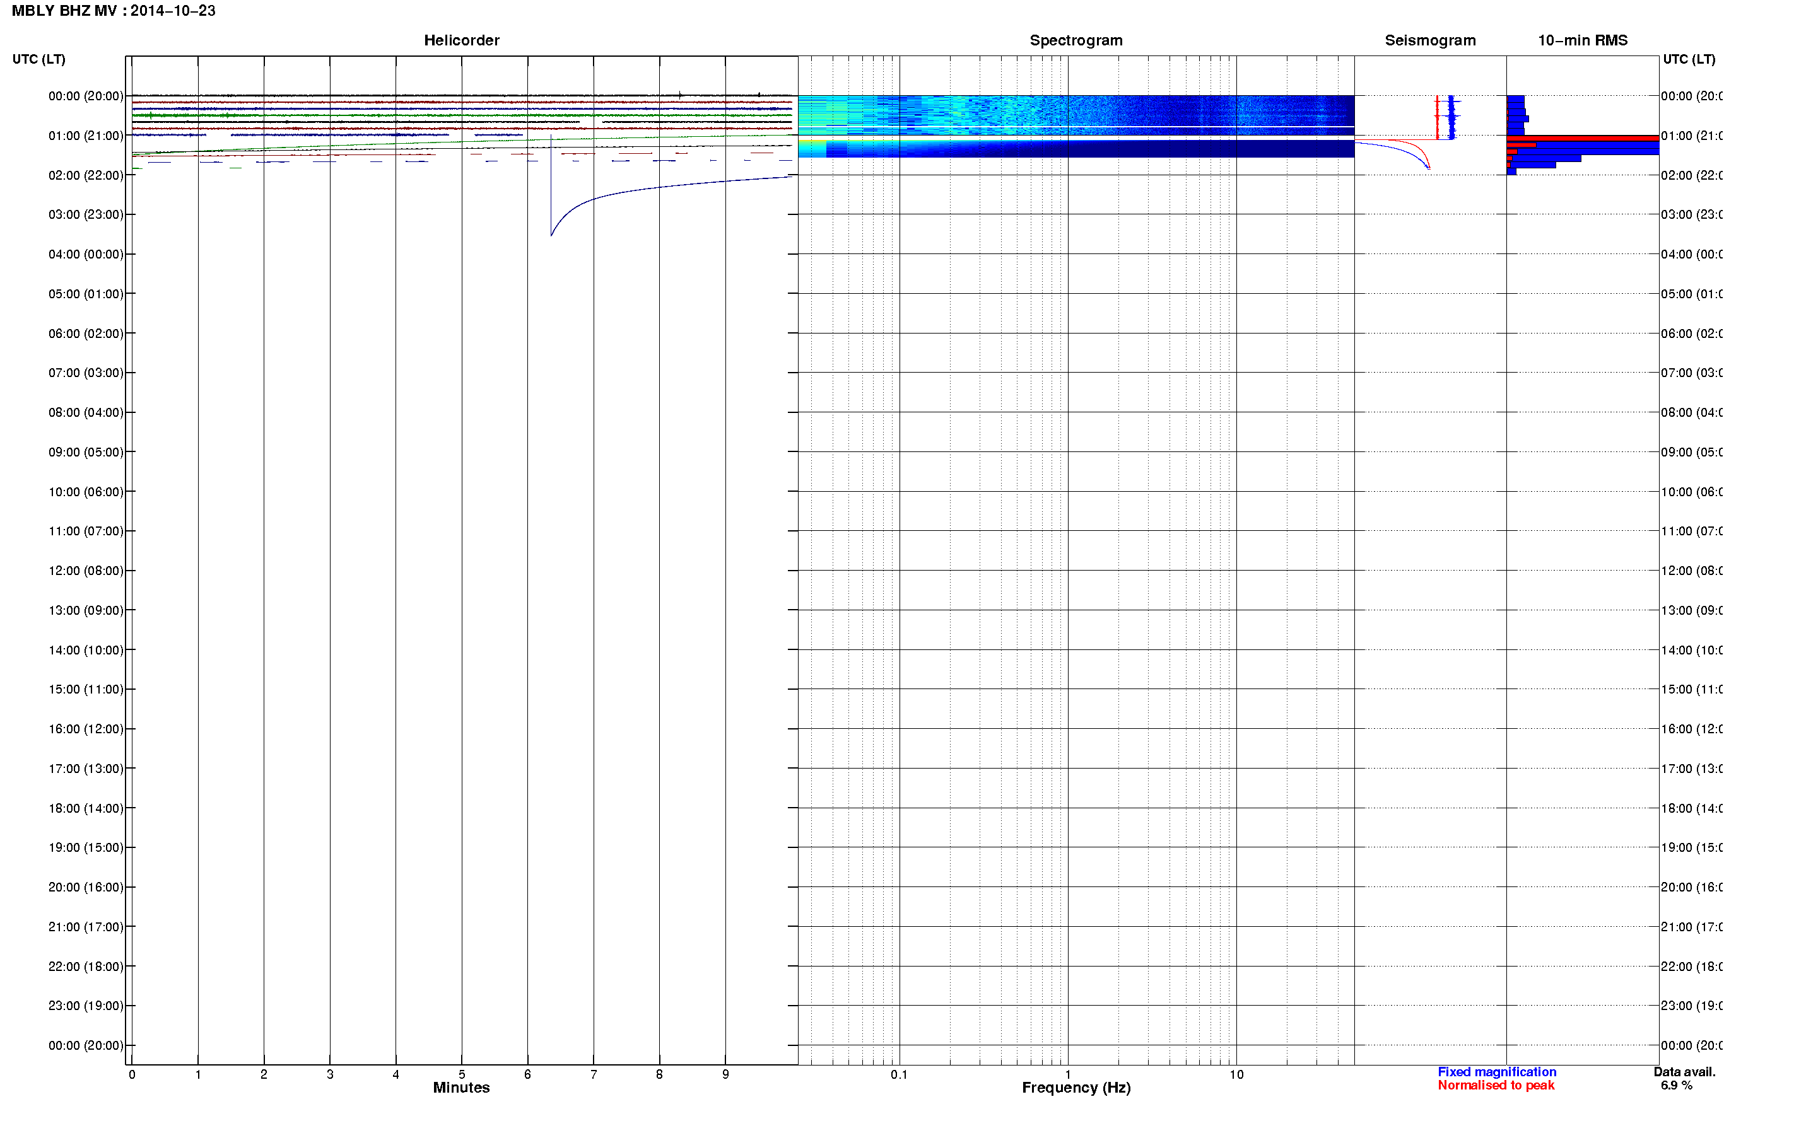Viewport: 1794px width, 1121px height.
Task: Click the left 'UTC (LT)' axis label
Action: [x=38, y=59]
